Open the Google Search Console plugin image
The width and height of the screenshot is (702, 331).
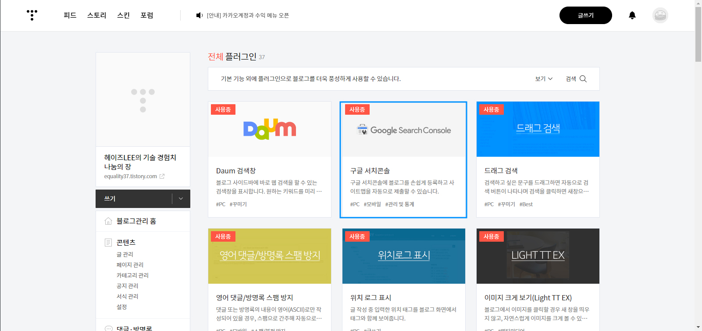(404, 130)
